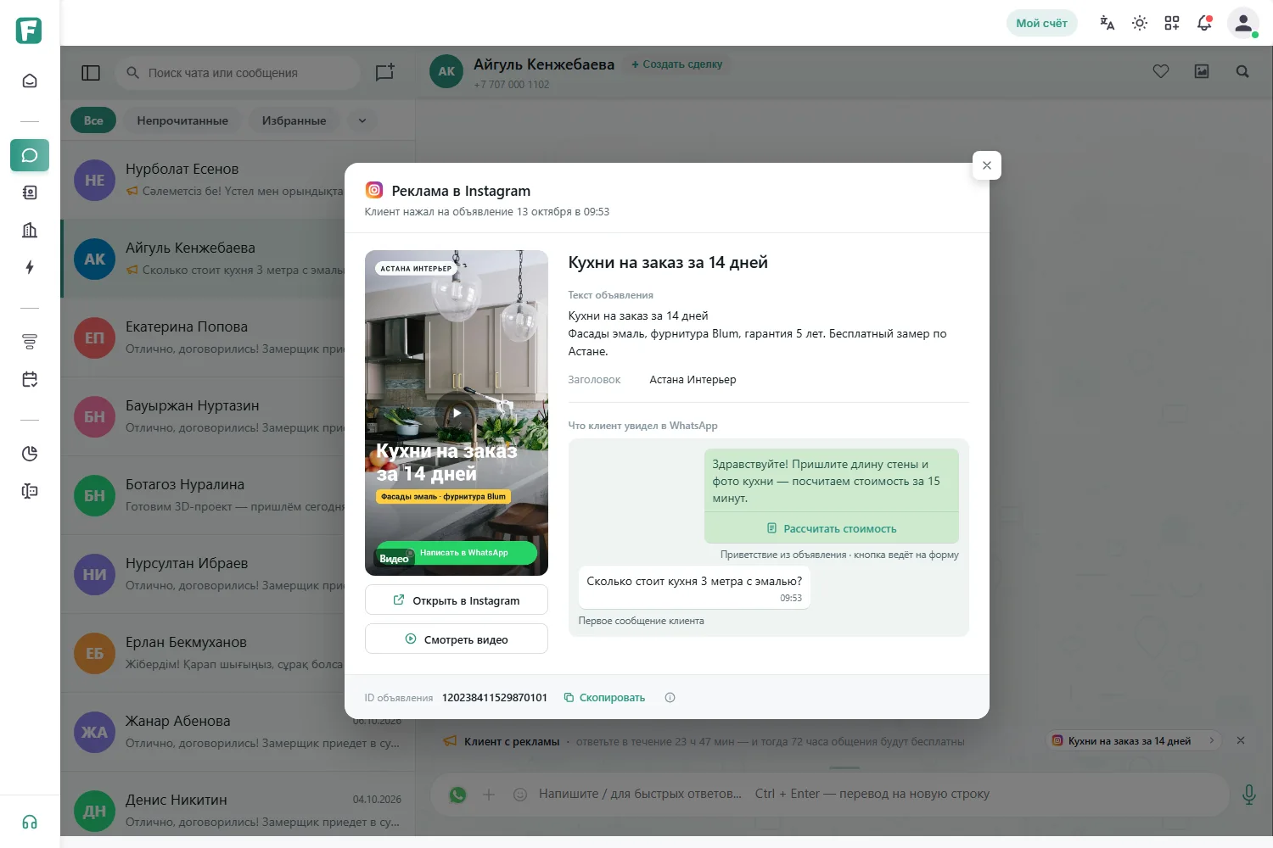Viewport: 1273px width, 848px height.
Task: Open the home icon in left sidebar
Action: pyautogui.click(x=30, y=81)
